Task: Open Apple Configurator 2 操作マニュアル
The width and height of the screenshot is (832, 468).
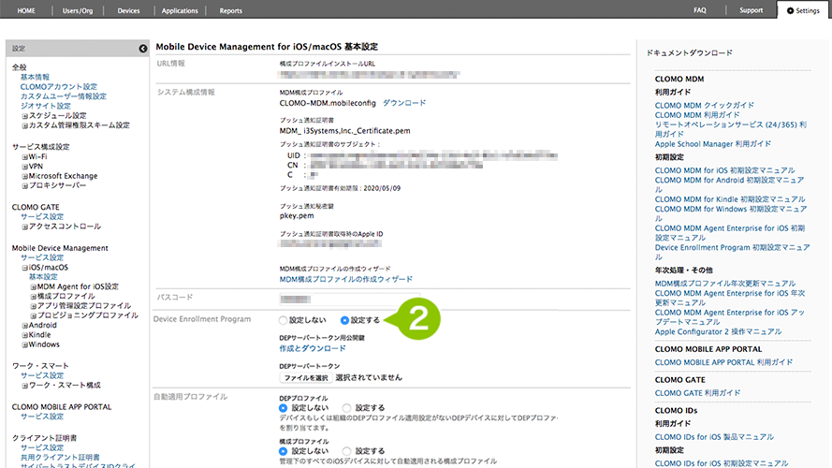Action: coord(718,331)
